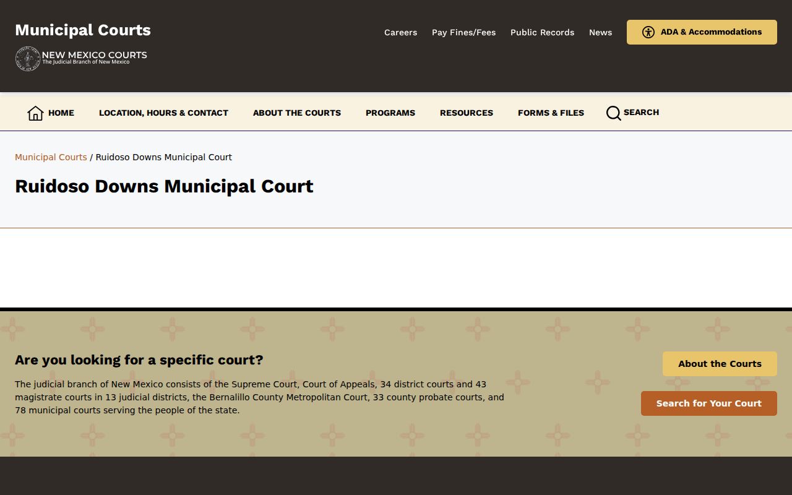Click the accessibility person icon

pos(648,32)
